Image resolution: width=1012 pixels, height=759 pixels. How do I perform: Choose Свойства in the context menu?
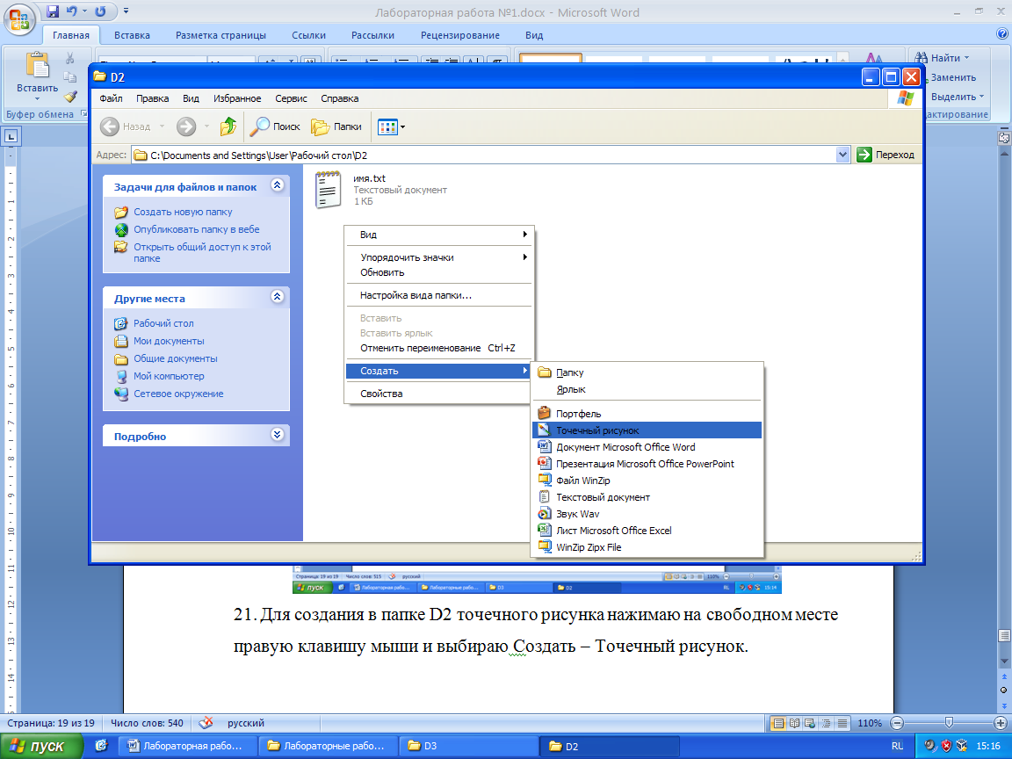click(438, 394)
